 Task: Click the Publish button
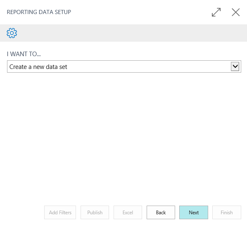click(95, 212)
